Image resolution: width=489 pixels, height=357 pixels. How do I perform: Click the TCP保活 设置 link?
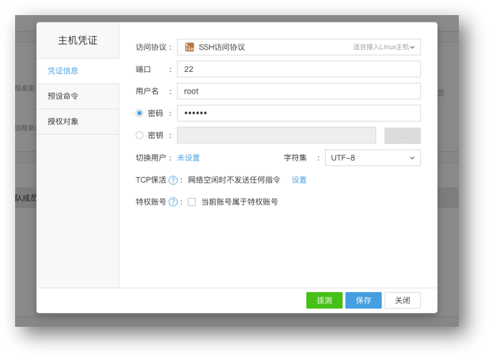[299, 180]
